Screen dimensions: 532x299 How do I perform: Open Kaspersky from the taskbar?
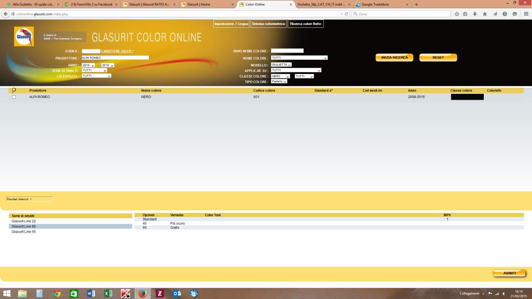coord(126,294)
